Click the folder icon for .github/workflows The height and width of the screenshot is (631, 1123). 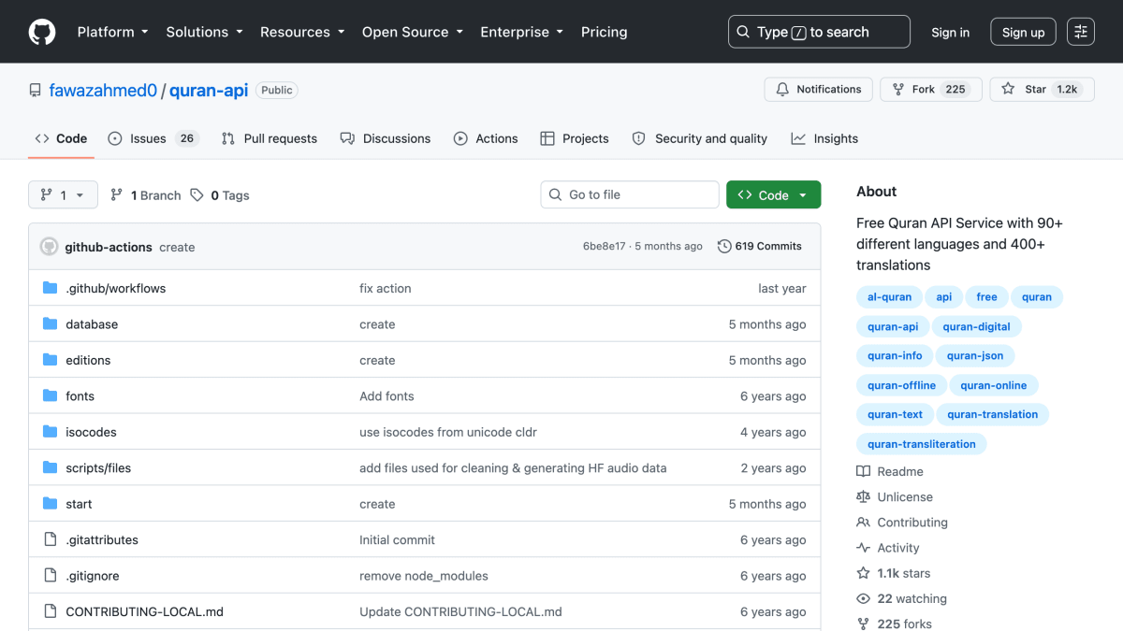tap(51, 288)
